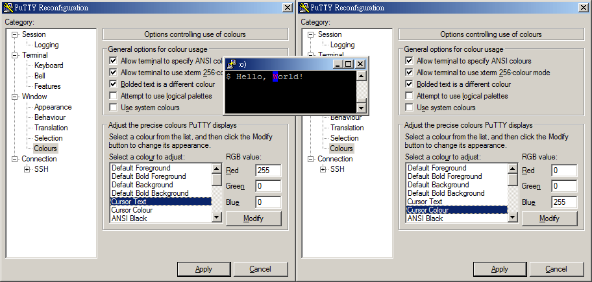Select Default Background in left colour list

(x=161, y=185)
